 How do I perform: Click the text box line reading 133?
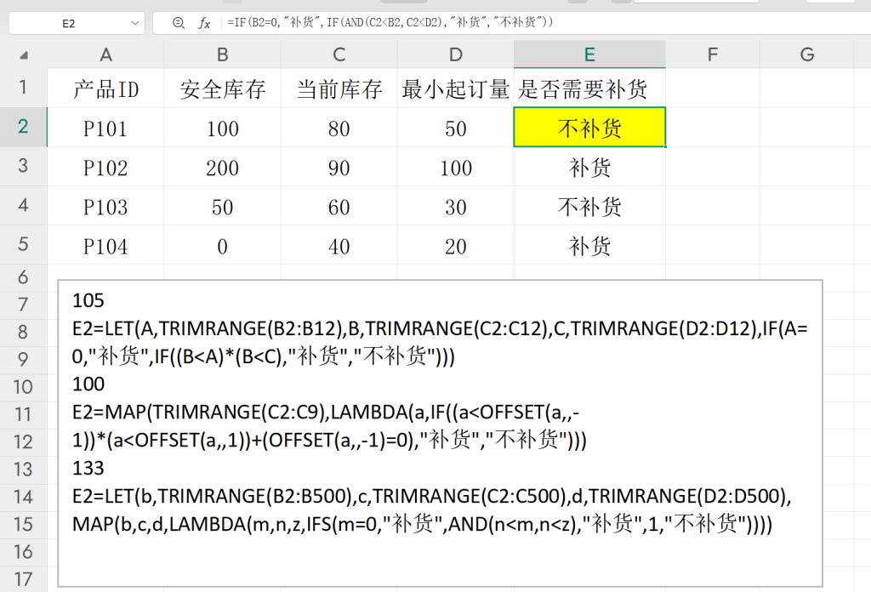(x=88, y=468)
